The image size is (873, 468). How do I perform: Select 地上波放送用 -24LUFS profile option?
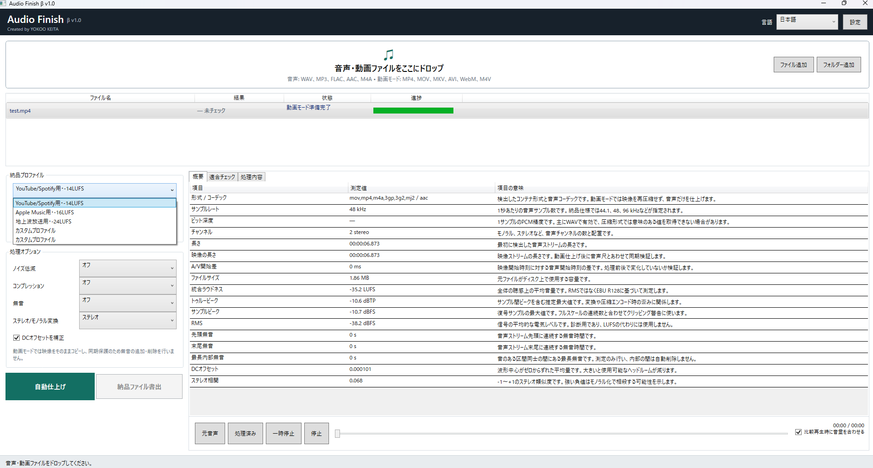point(95,222)
